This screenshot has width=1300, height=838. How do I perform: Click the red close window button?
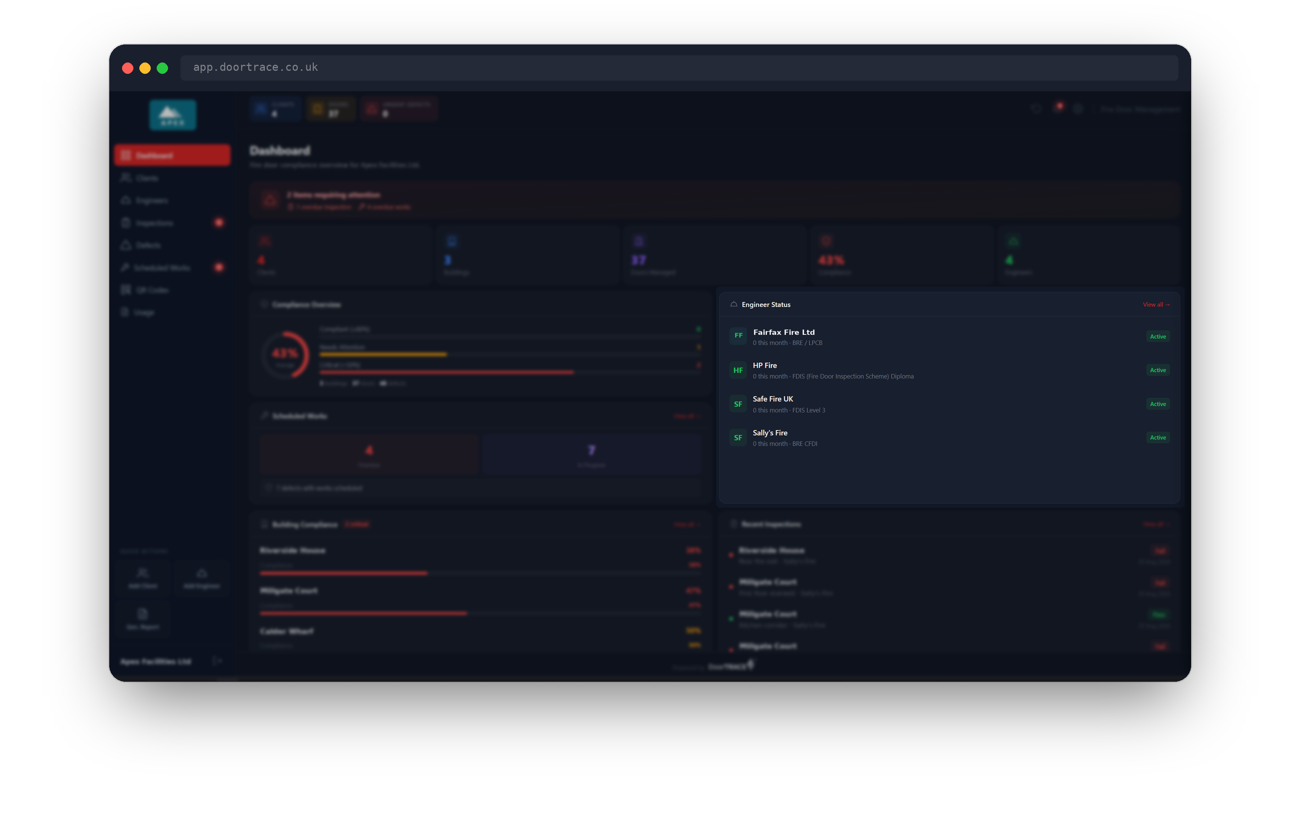[x=127, y=68]
